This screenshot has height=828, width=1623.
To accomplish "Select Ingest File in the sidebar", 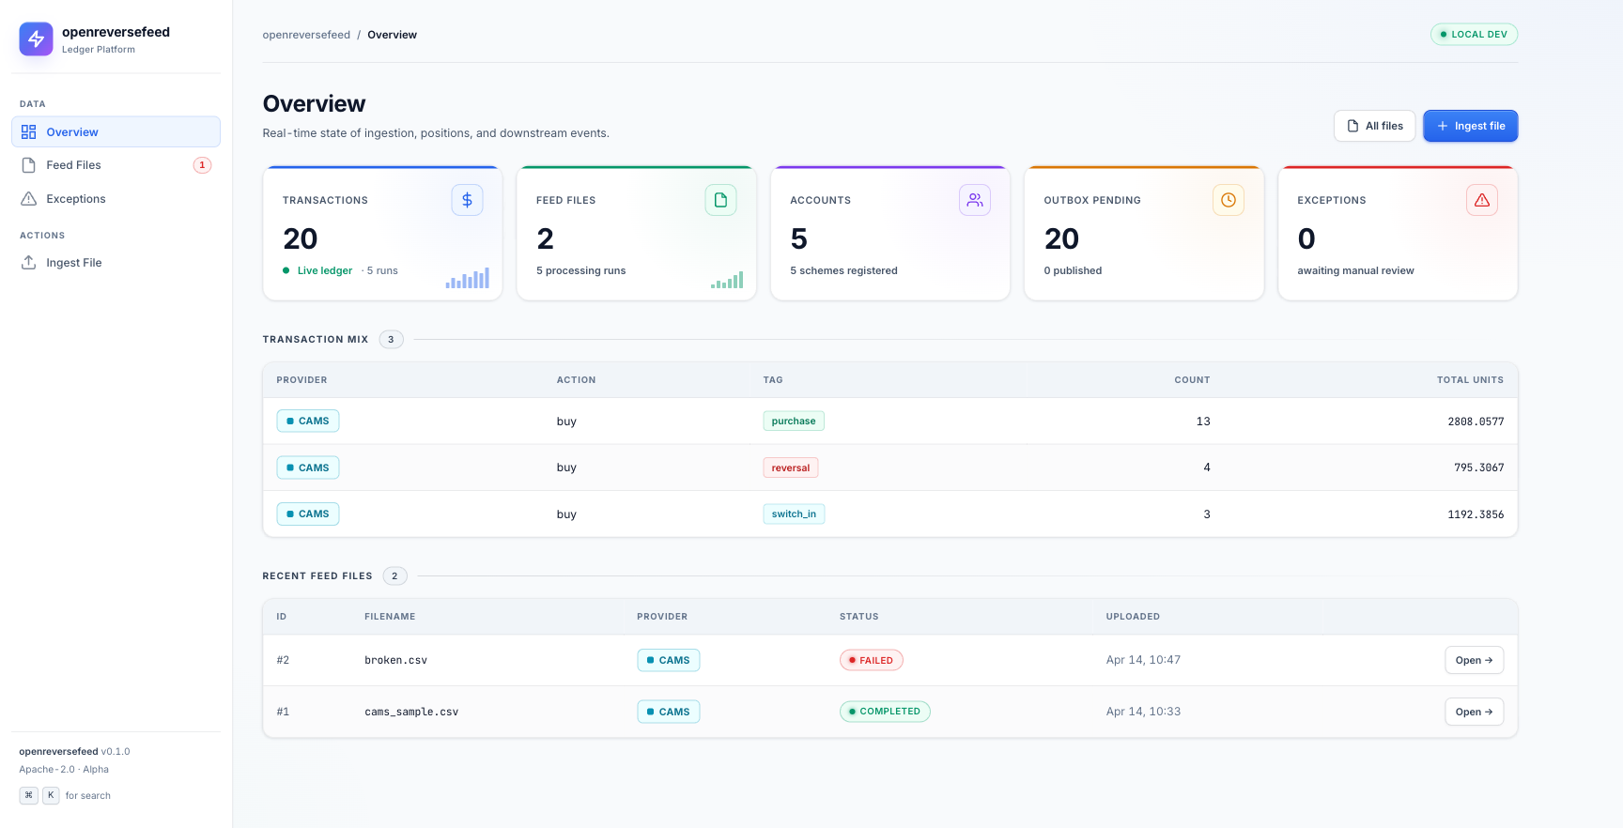I will (x=116, y=263).
